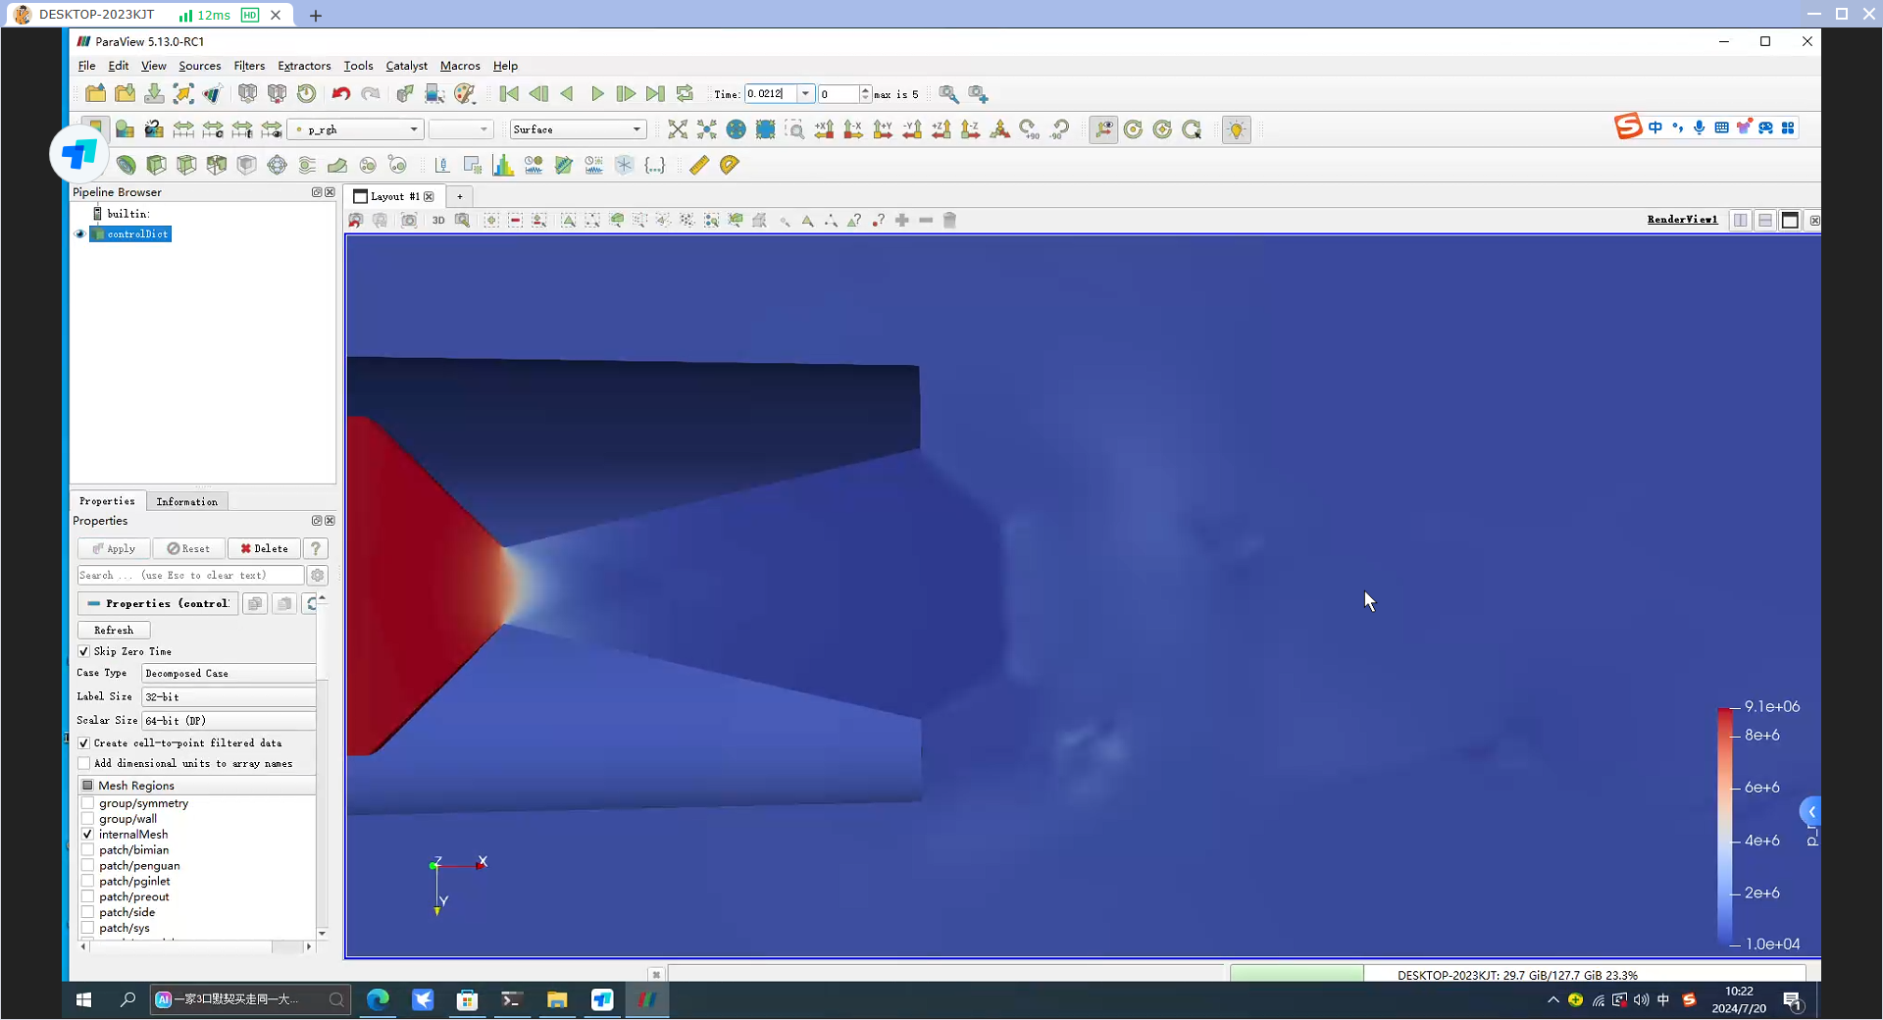Click Edit color map icon

pos(125,129)
